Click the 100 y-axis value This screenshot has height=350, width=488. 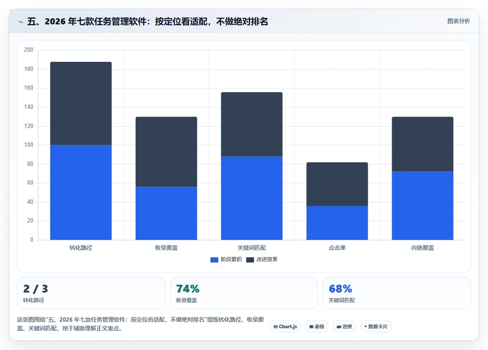point(29,145)
